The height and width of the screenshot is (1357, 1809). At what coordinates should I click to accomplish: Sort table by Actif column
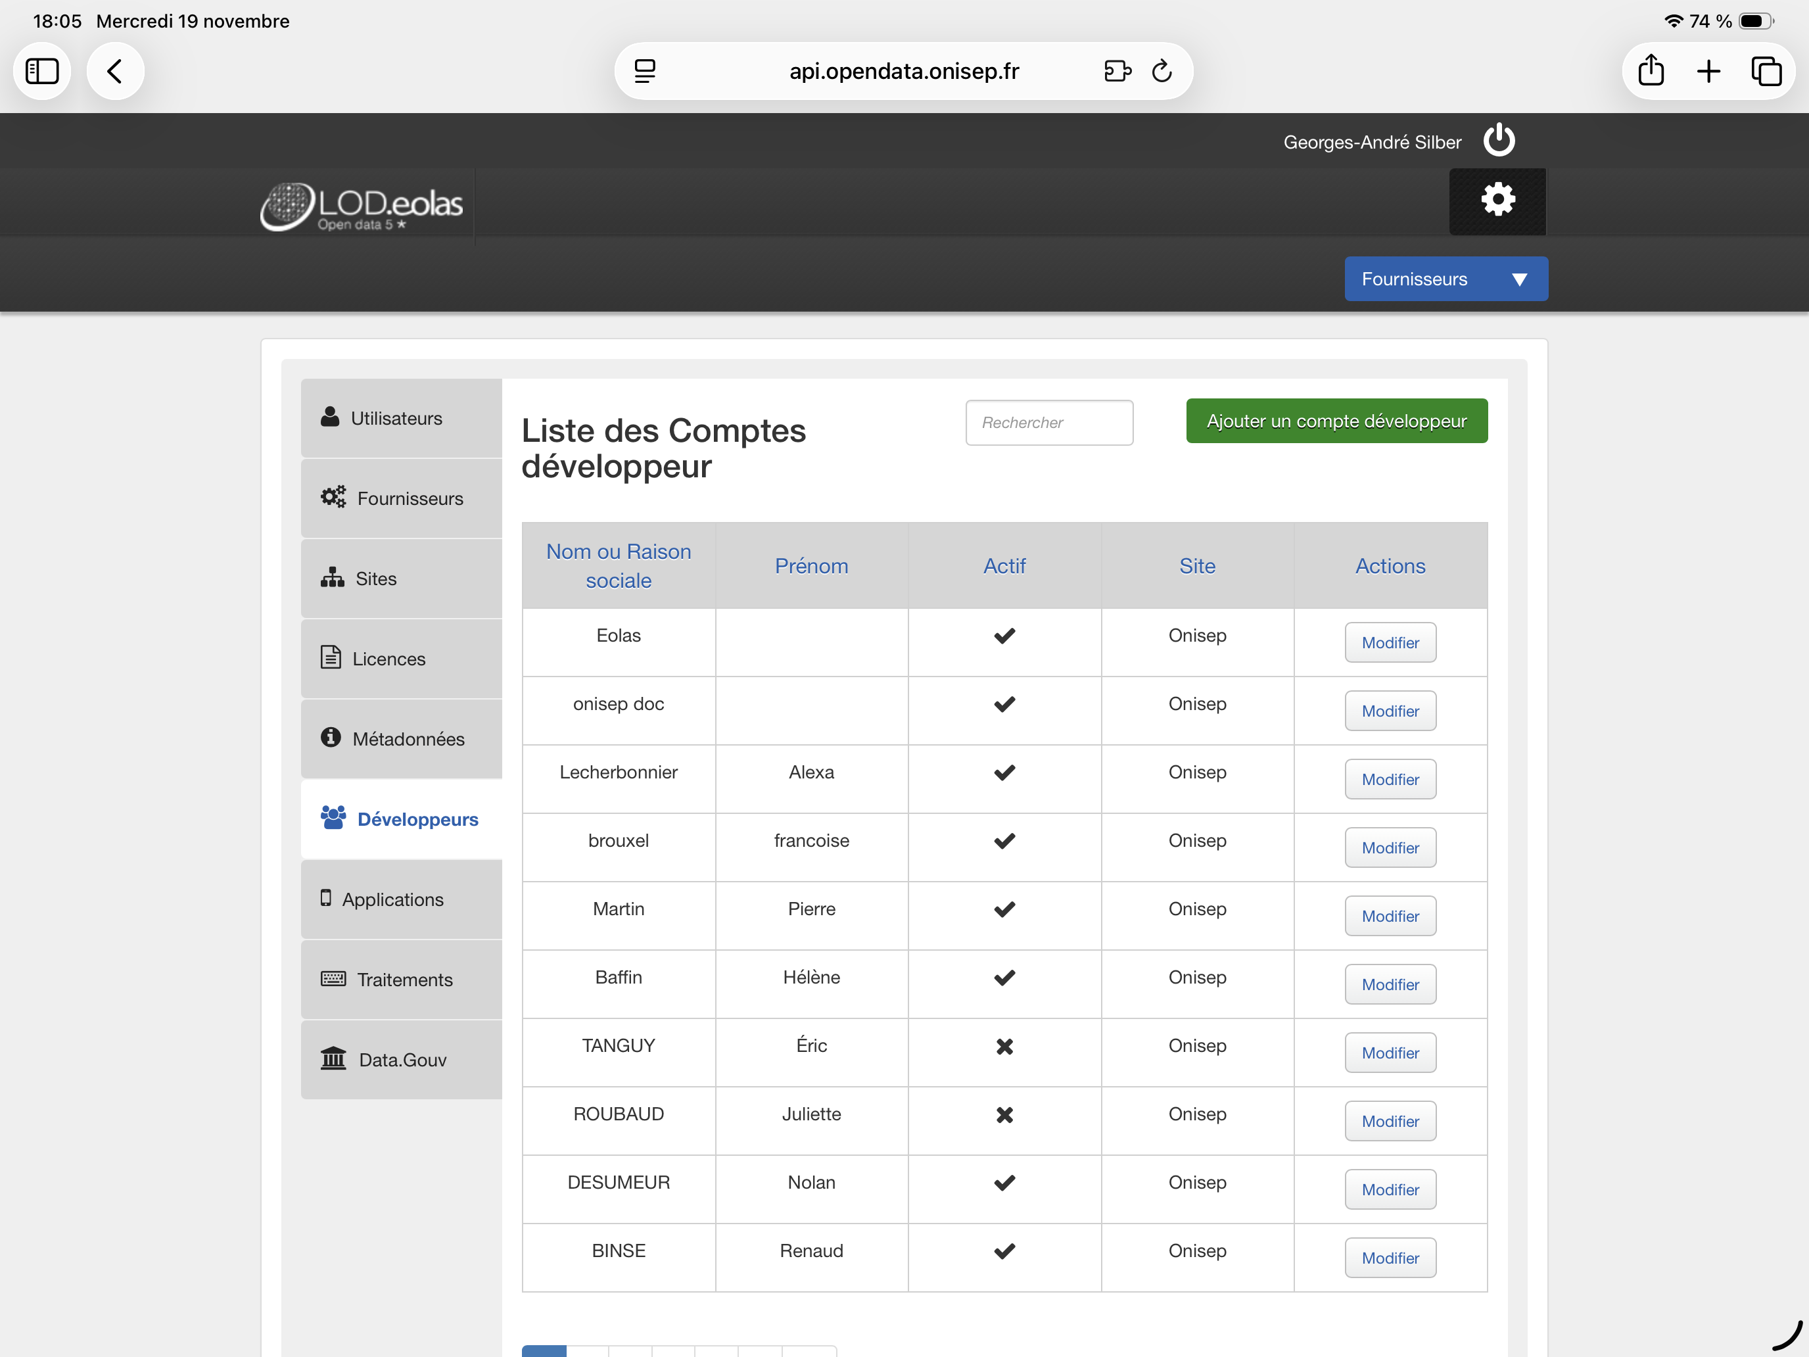[x=1004, y=565]
